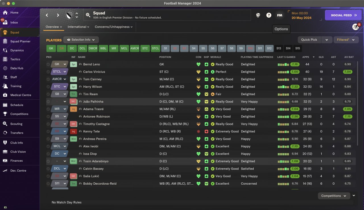Image resolution: width=364 pixels, height=210 pixels.
Task: Open the Inbox envelope icon
Action: (5, 22)
